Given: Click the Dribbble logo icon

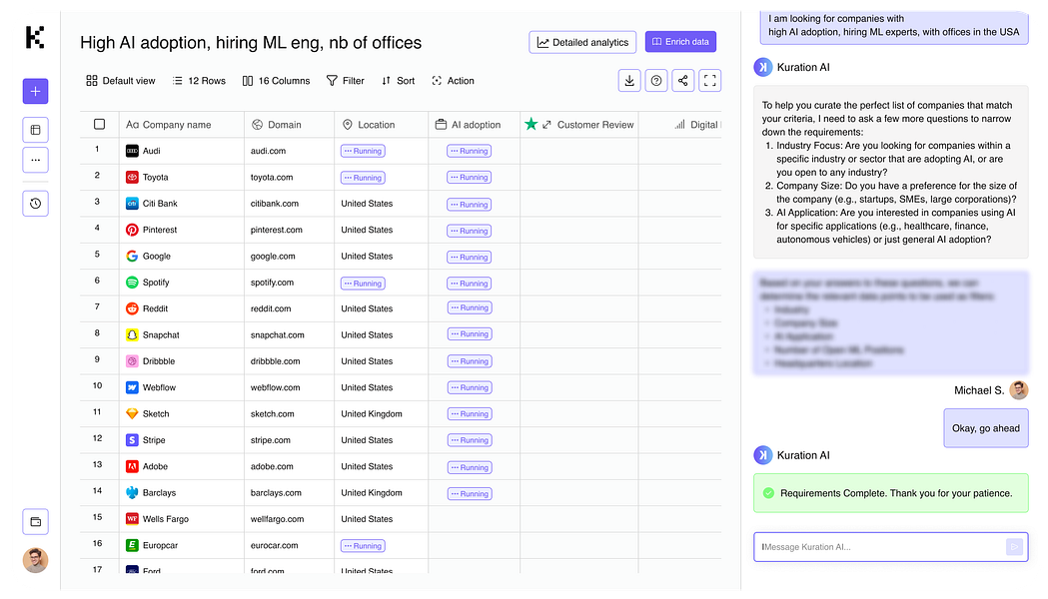Looking at the screenshot, I should [132, 361].
